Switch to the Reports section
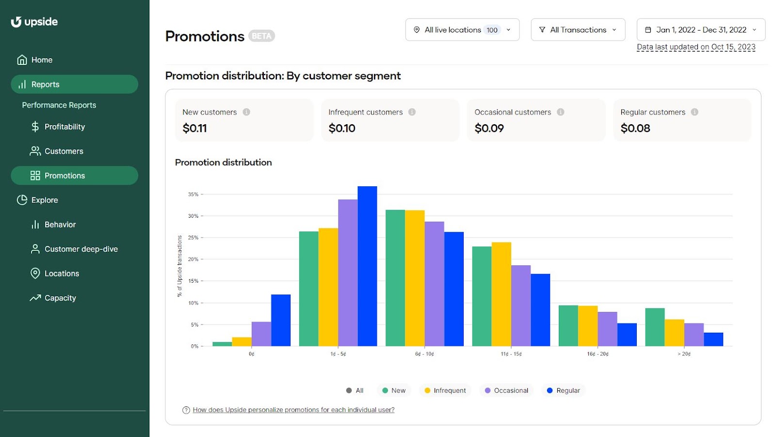This screenshot has width=776, height=437. click(45, 84)
